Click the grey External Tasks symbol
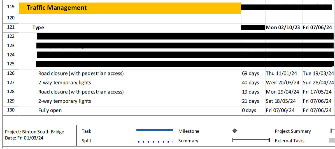Screen dimensions: 335x149 332,140
